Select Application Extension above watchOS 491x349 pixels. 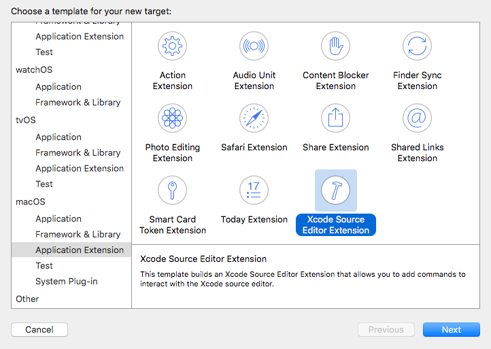pos(80,36)
